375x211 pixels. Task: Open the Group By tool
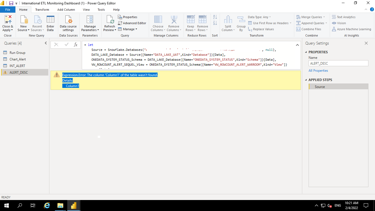[241, 23]
